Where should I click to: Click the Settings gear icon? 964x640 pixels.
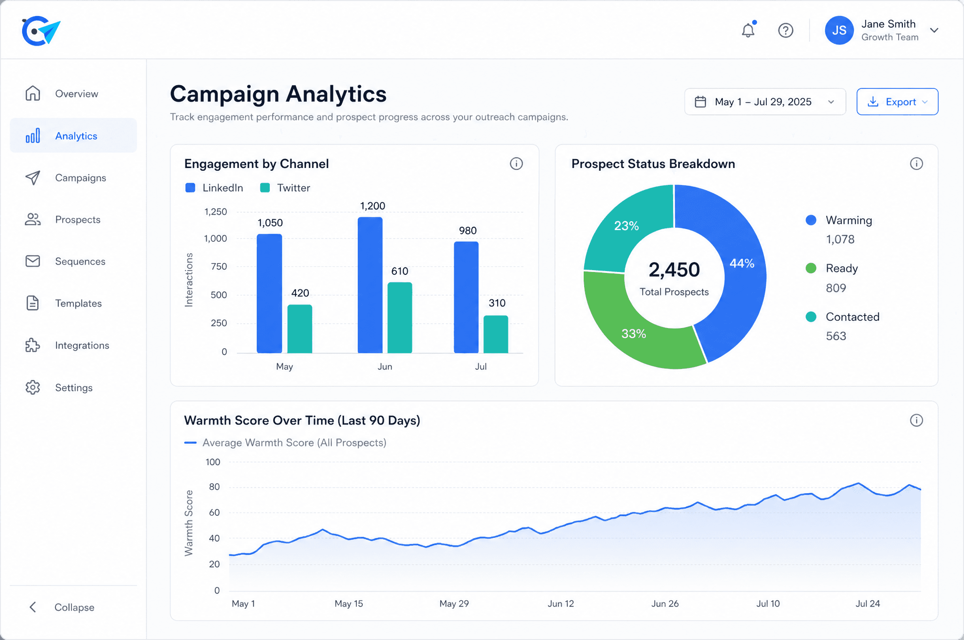pos(32,387)
